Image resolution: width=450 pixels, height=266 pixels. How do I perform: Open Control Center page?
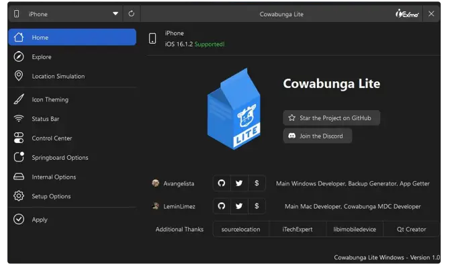click(72, 138)
